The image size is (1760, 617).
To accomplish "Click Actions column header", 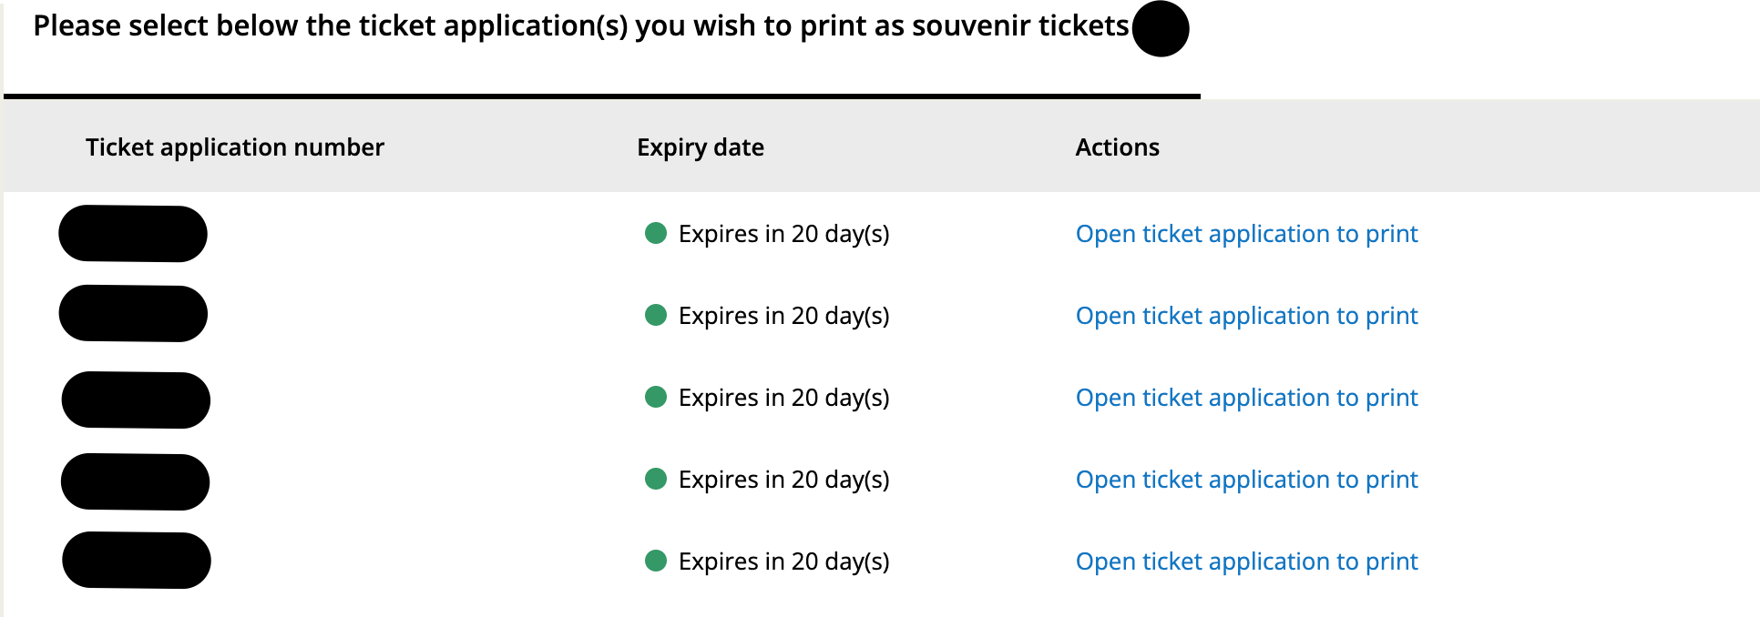I will (x=1118, y=147).
